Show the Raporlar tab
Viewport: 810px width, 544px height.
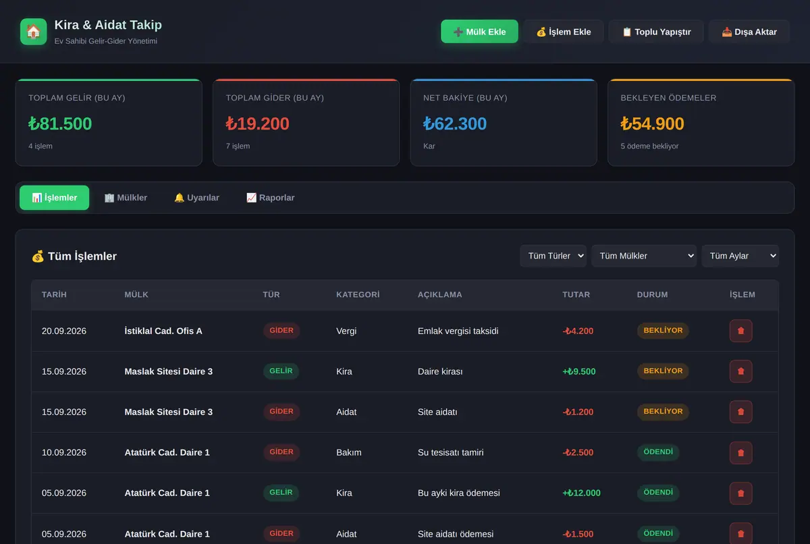(270, 198)
